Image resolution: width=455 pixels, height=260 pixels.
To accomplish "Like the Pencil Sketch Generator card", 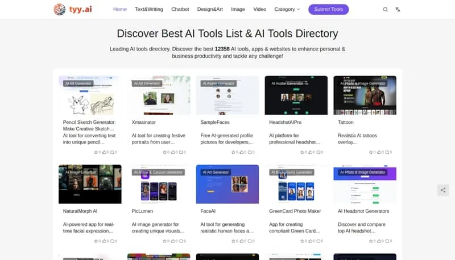I will coord(104,152).
